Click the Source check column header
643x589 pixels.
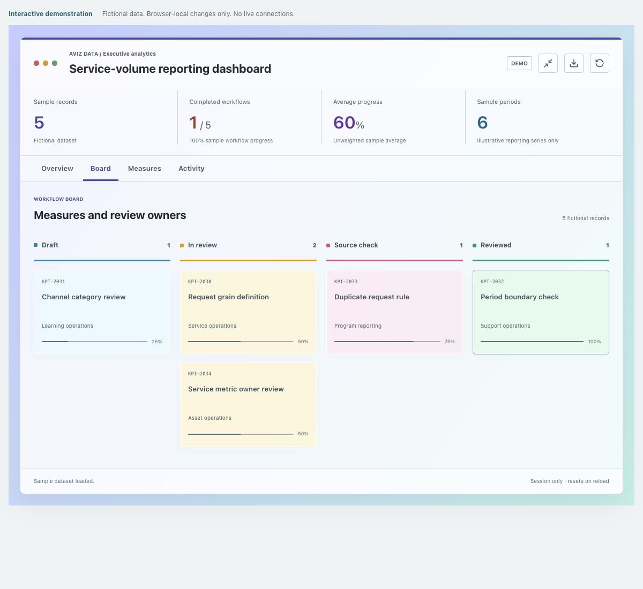394,245
